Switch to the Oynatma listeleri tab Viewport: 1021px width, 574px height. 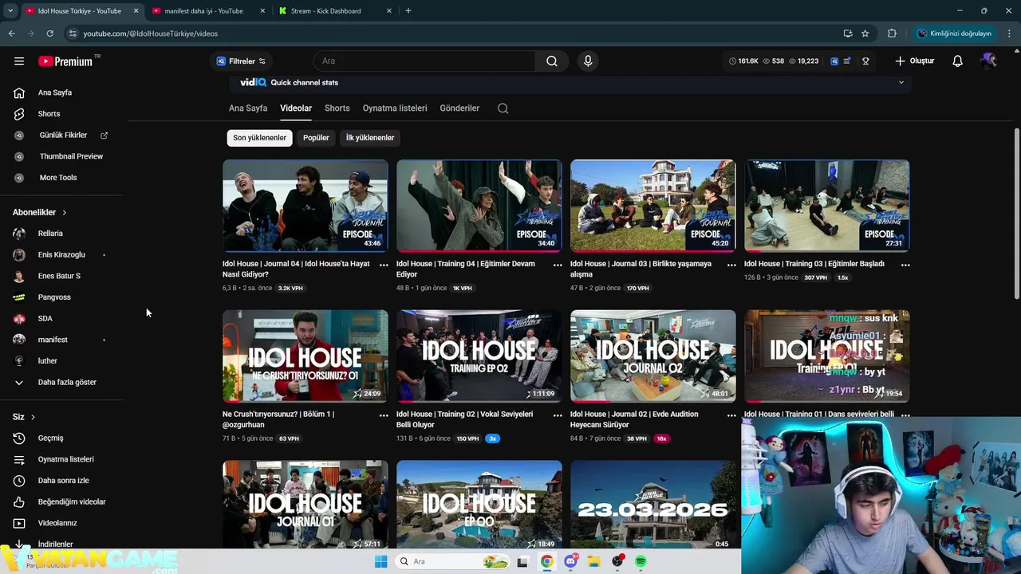(395, 108)
